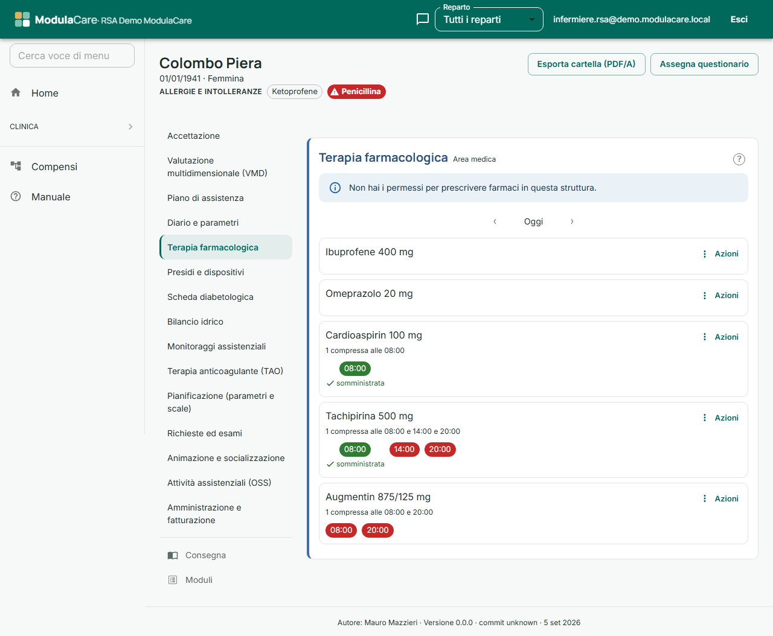Open Compensi via its sidebar icon

16,166
